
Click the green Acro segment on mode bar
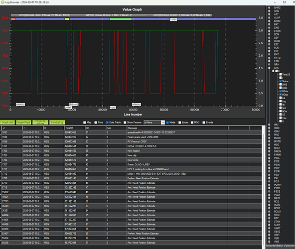click(121, 19)
